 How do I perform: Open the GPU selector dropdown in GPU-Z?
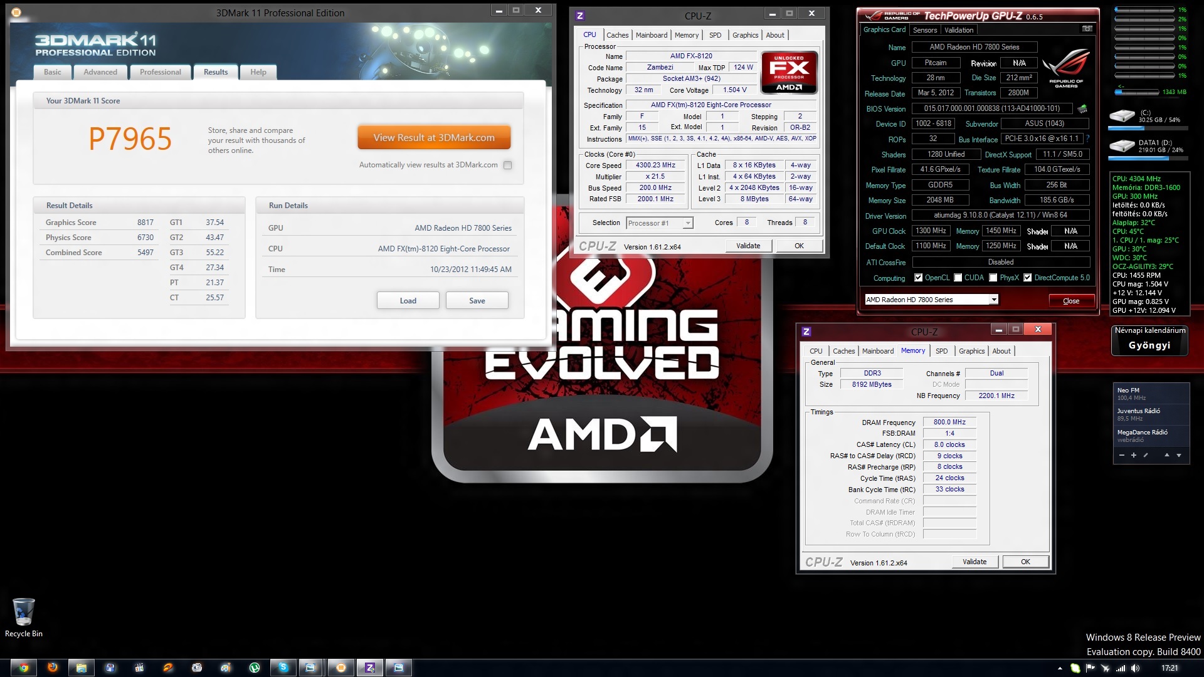tap(994, 300)
